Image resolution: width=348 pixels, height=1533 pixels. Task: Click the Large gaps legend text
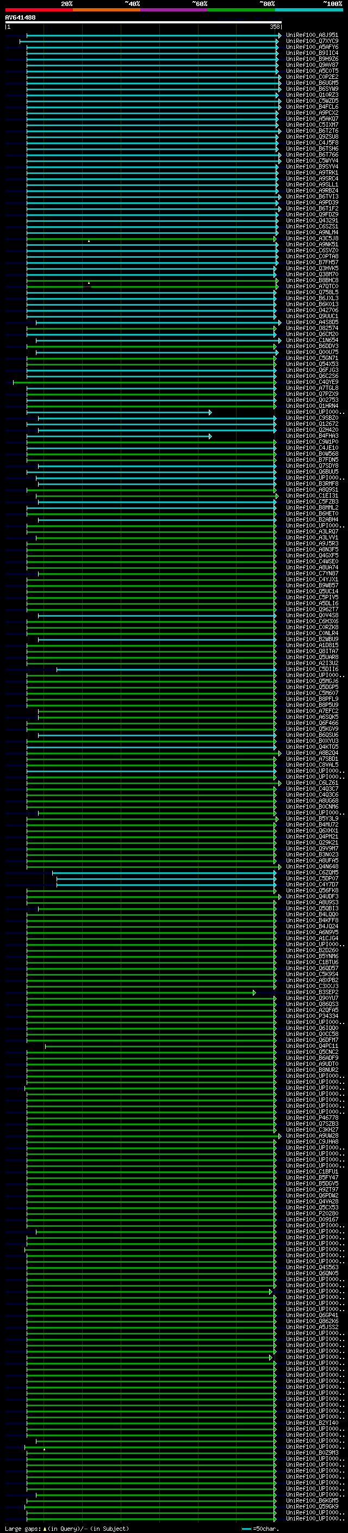66,1529
